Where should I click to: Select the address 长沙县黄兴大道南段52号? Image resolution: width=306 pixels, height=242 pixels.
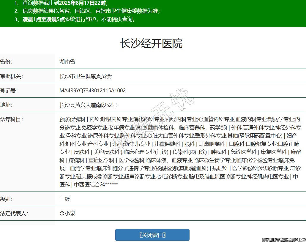88,105
